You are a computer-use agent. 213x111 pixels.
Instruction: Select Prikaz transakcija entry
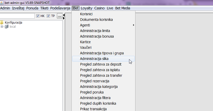click(x=103, y=109)
